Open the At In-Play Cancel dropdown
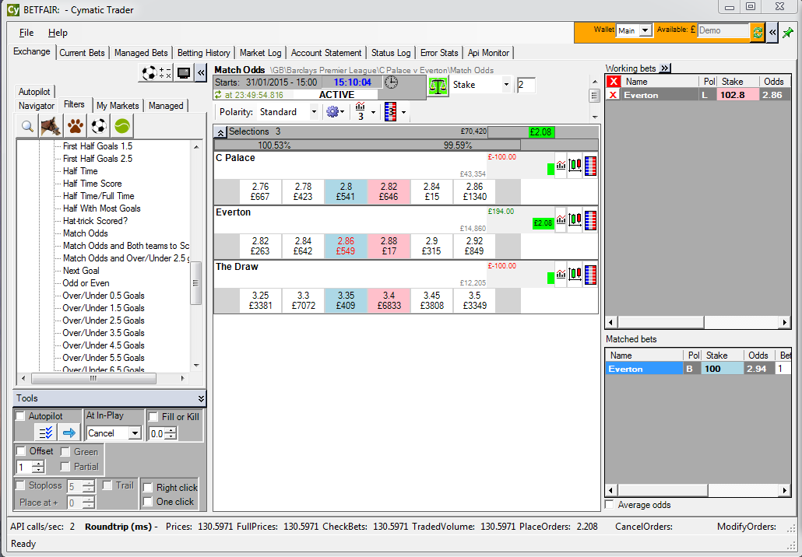The height and width of the screenshot is (557, 802). coord(135,433)
